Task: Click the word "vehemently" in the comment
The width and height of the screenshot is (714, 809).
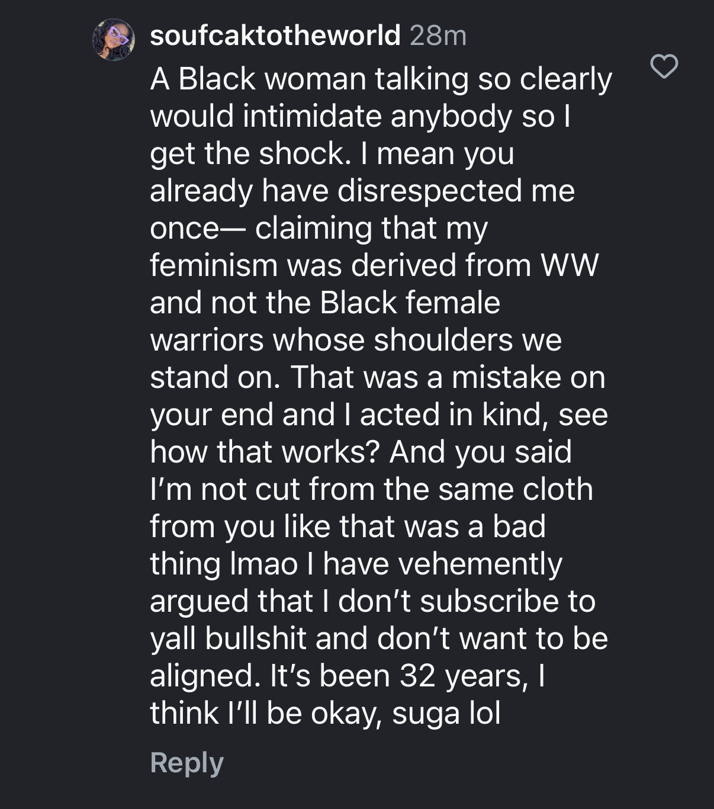Action: [x=480, y=563]
